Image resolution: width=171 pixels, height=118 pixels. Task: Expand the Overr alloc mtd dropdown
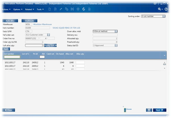(116, 31)
